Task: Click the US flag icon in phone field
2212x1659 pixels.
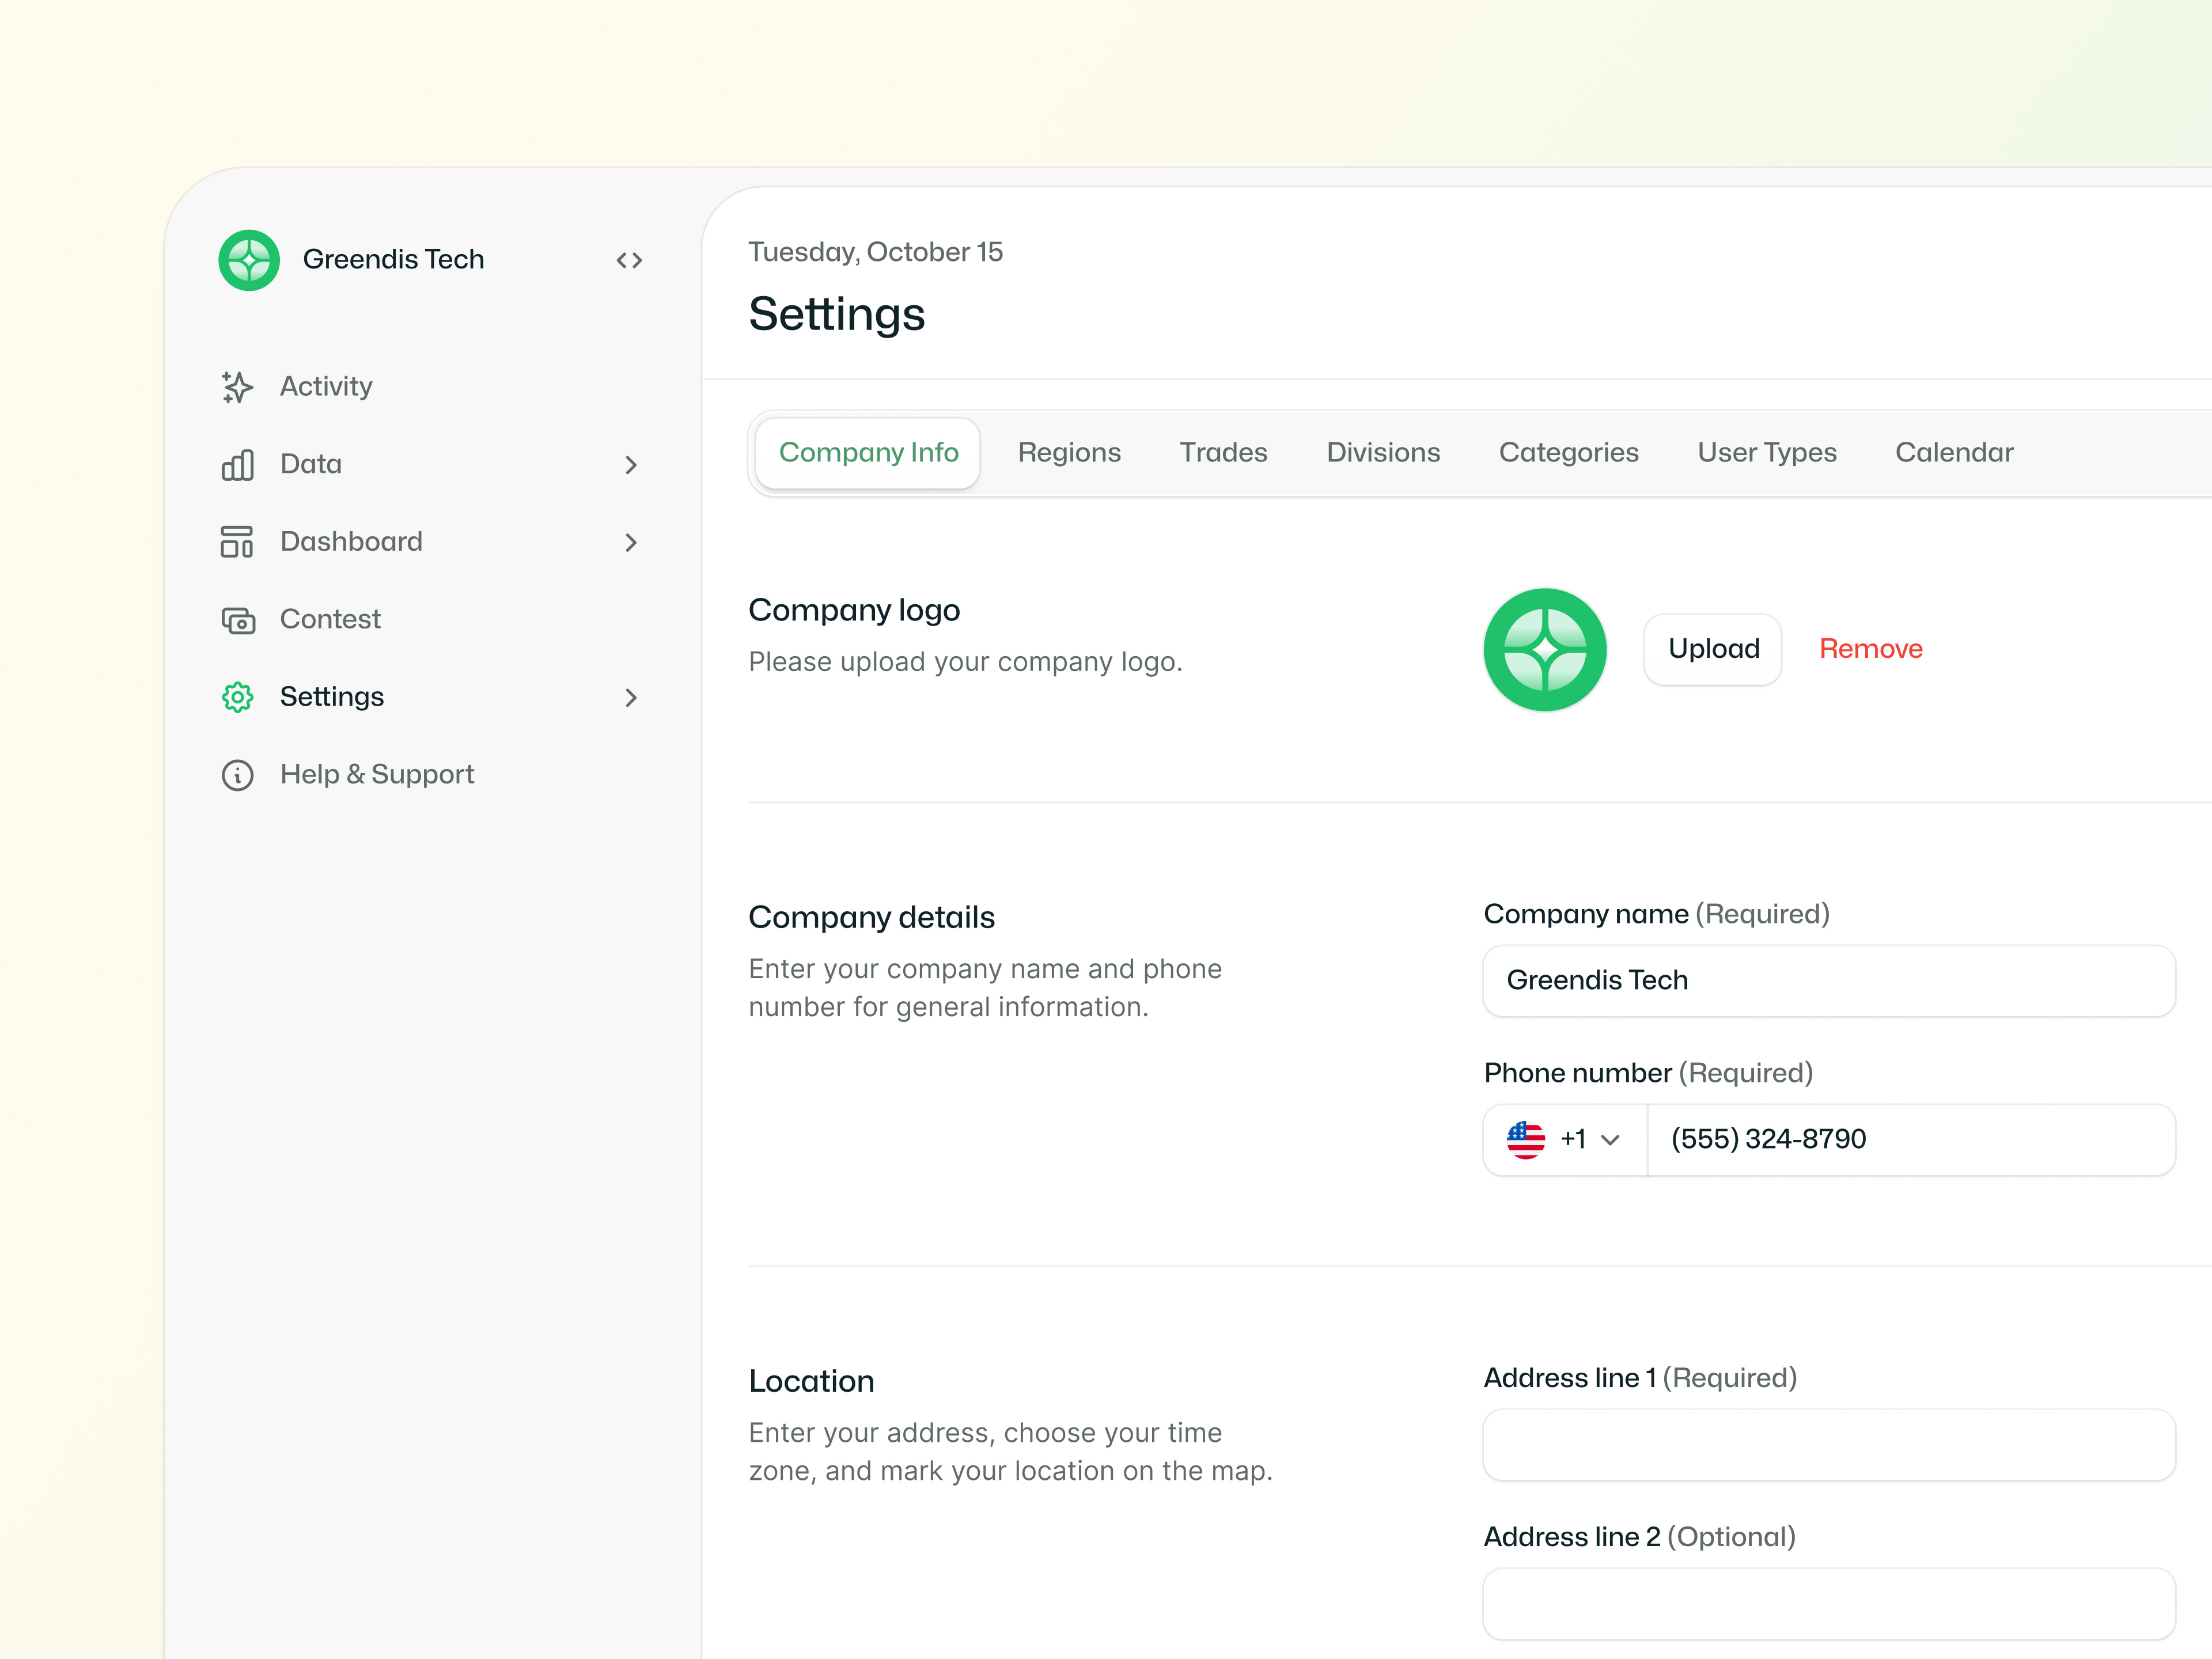Action: [x=1526, y=1139]
